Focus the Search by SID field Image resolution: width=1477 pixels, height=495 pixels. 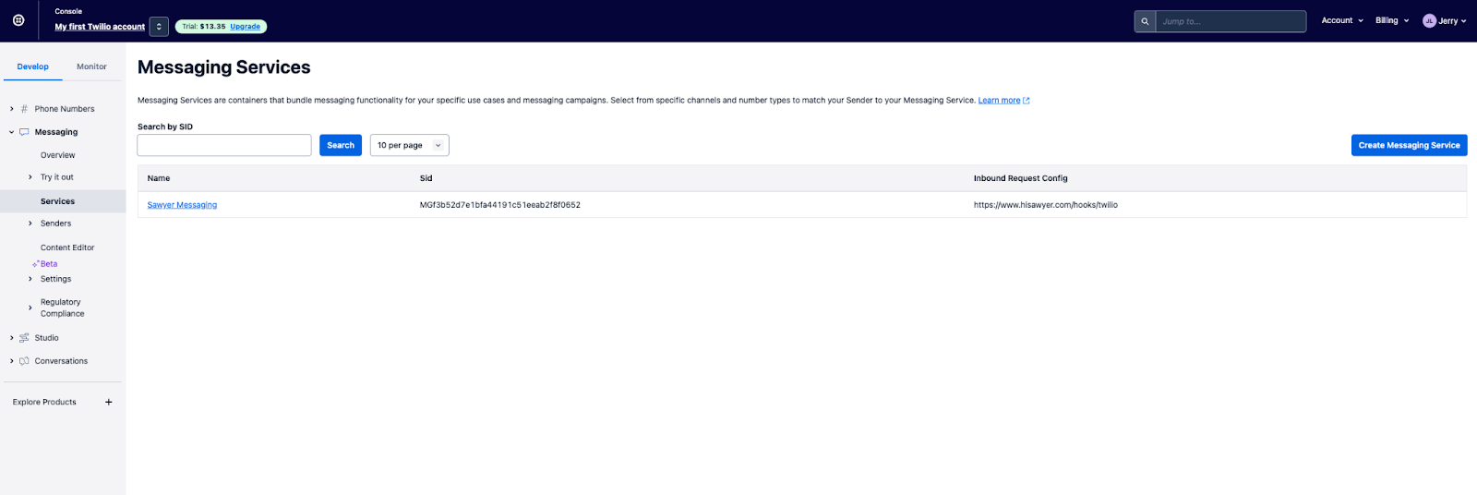pos(224,145)
